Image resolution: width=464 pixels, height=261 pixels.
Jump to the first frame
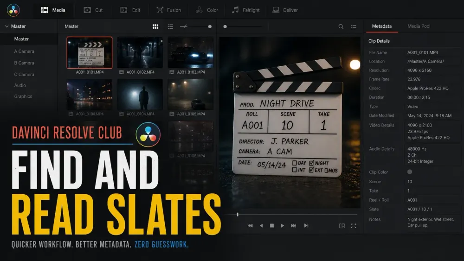point(250,225)
